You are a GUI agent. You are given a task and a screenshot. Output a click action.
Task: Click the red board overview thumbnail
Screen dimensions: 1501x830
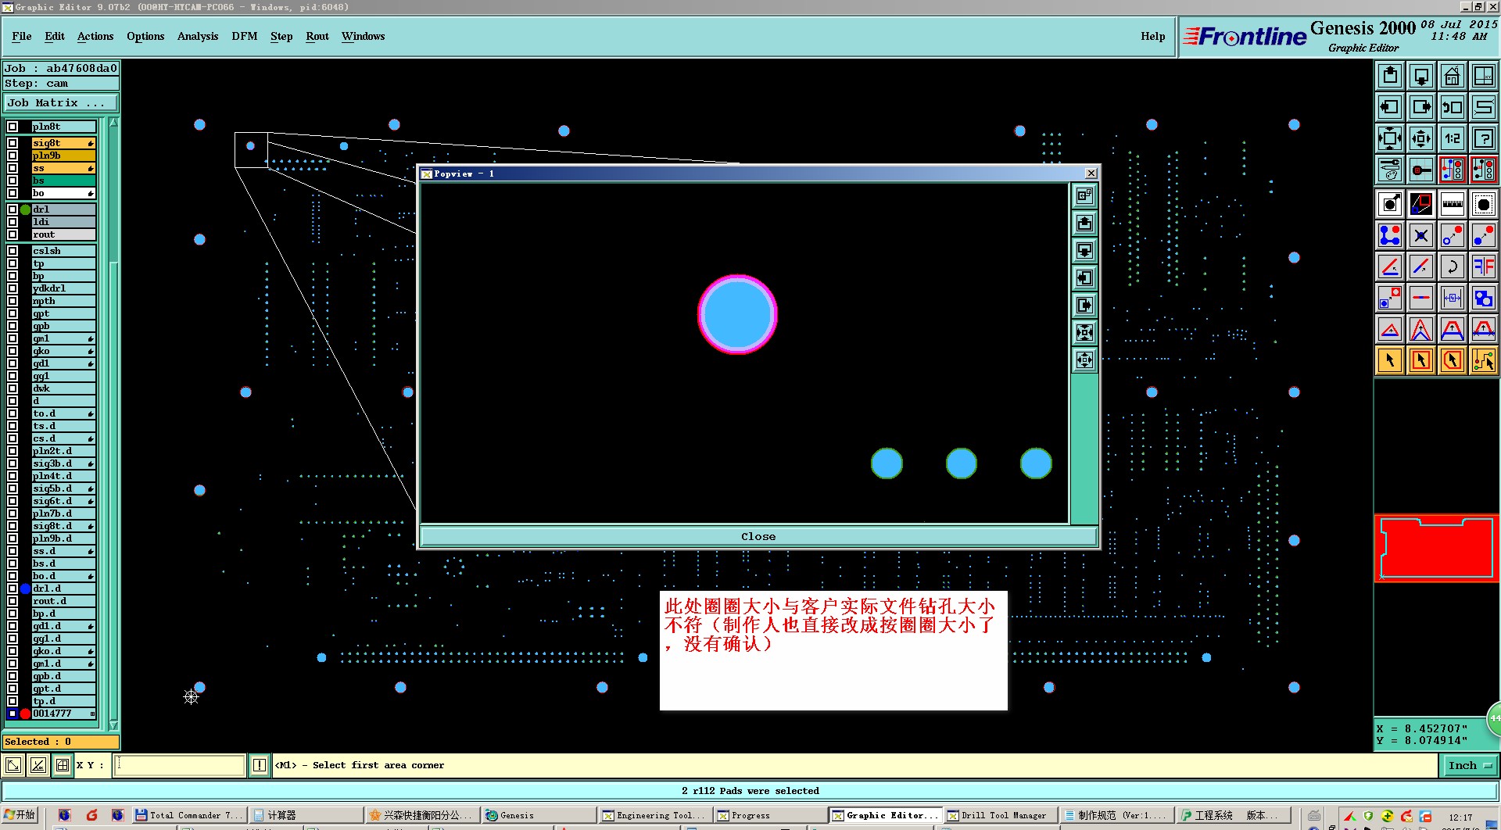point(1436,548)
